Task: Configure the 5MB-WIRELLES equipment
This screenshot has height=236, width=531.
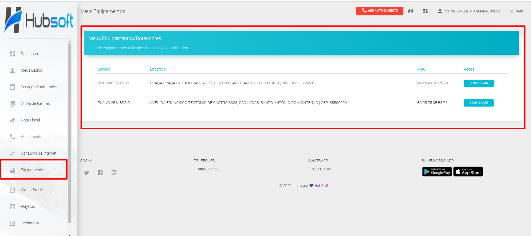Action: tap(478, 83)
